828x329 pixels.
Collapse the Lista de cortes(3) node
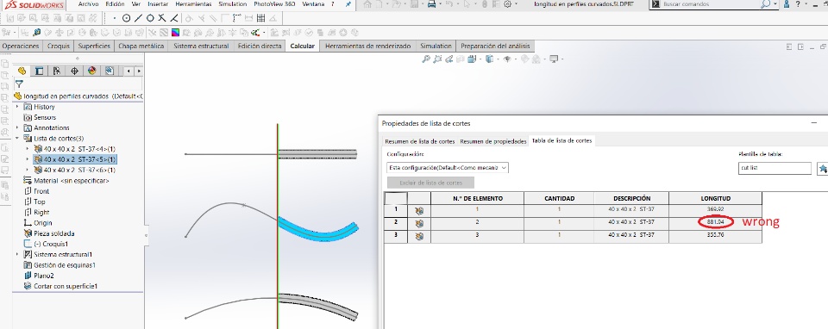point(17,138)
